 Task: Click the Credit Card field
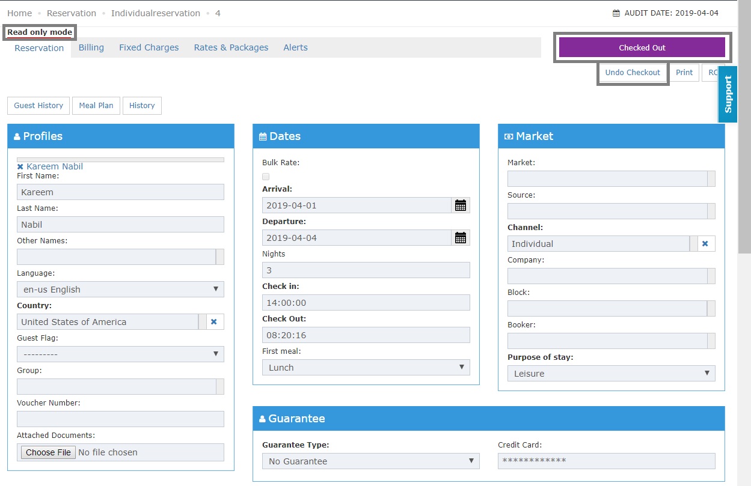click(x=607, y=461)
